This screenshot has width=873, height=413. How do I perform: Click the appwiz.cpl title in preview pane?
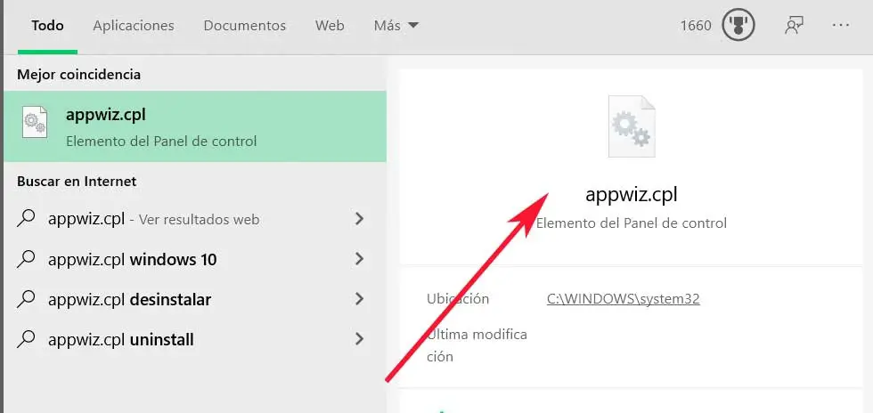(x=632, y=195)
